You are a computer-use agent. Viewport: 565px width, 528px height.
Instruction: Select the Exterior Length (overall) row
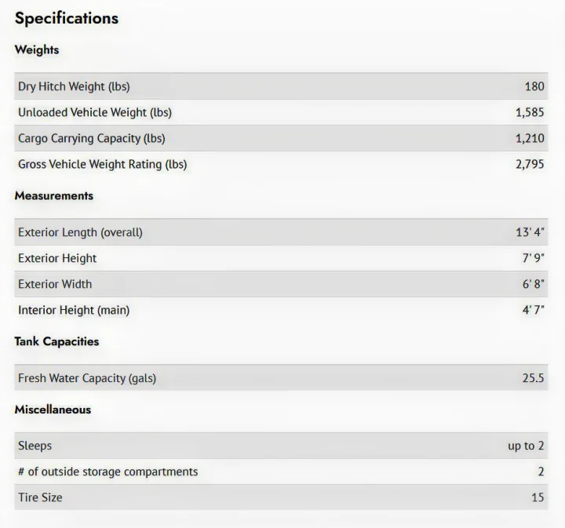pyautogui.click(x=281, y=232)
